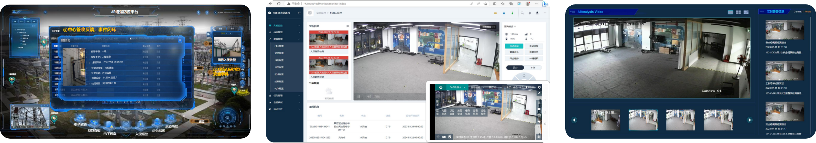
Task: Open the user account icon in header
Action: (x=537, y=13)
